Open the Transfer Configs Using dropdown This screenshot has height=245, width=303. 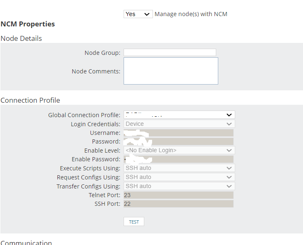tap(179, 186)
